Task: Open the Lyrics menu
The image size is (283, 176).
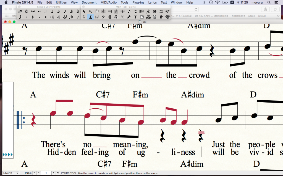Action: tap(152, 2)
